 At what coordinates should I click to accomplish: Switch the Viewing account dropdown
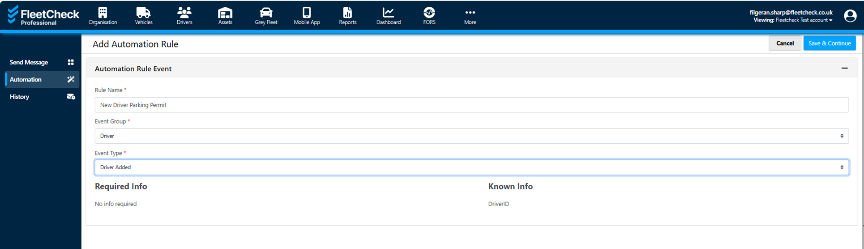tap(804, 20)
